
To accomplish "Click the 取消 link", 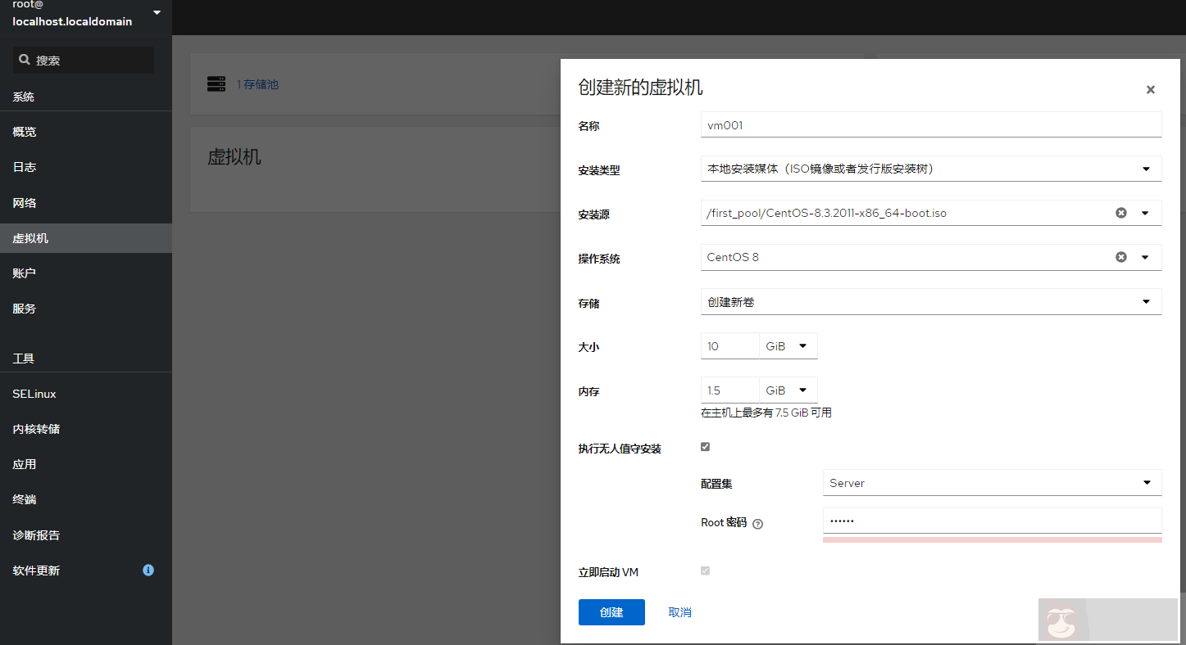I will tap(679, 612).
